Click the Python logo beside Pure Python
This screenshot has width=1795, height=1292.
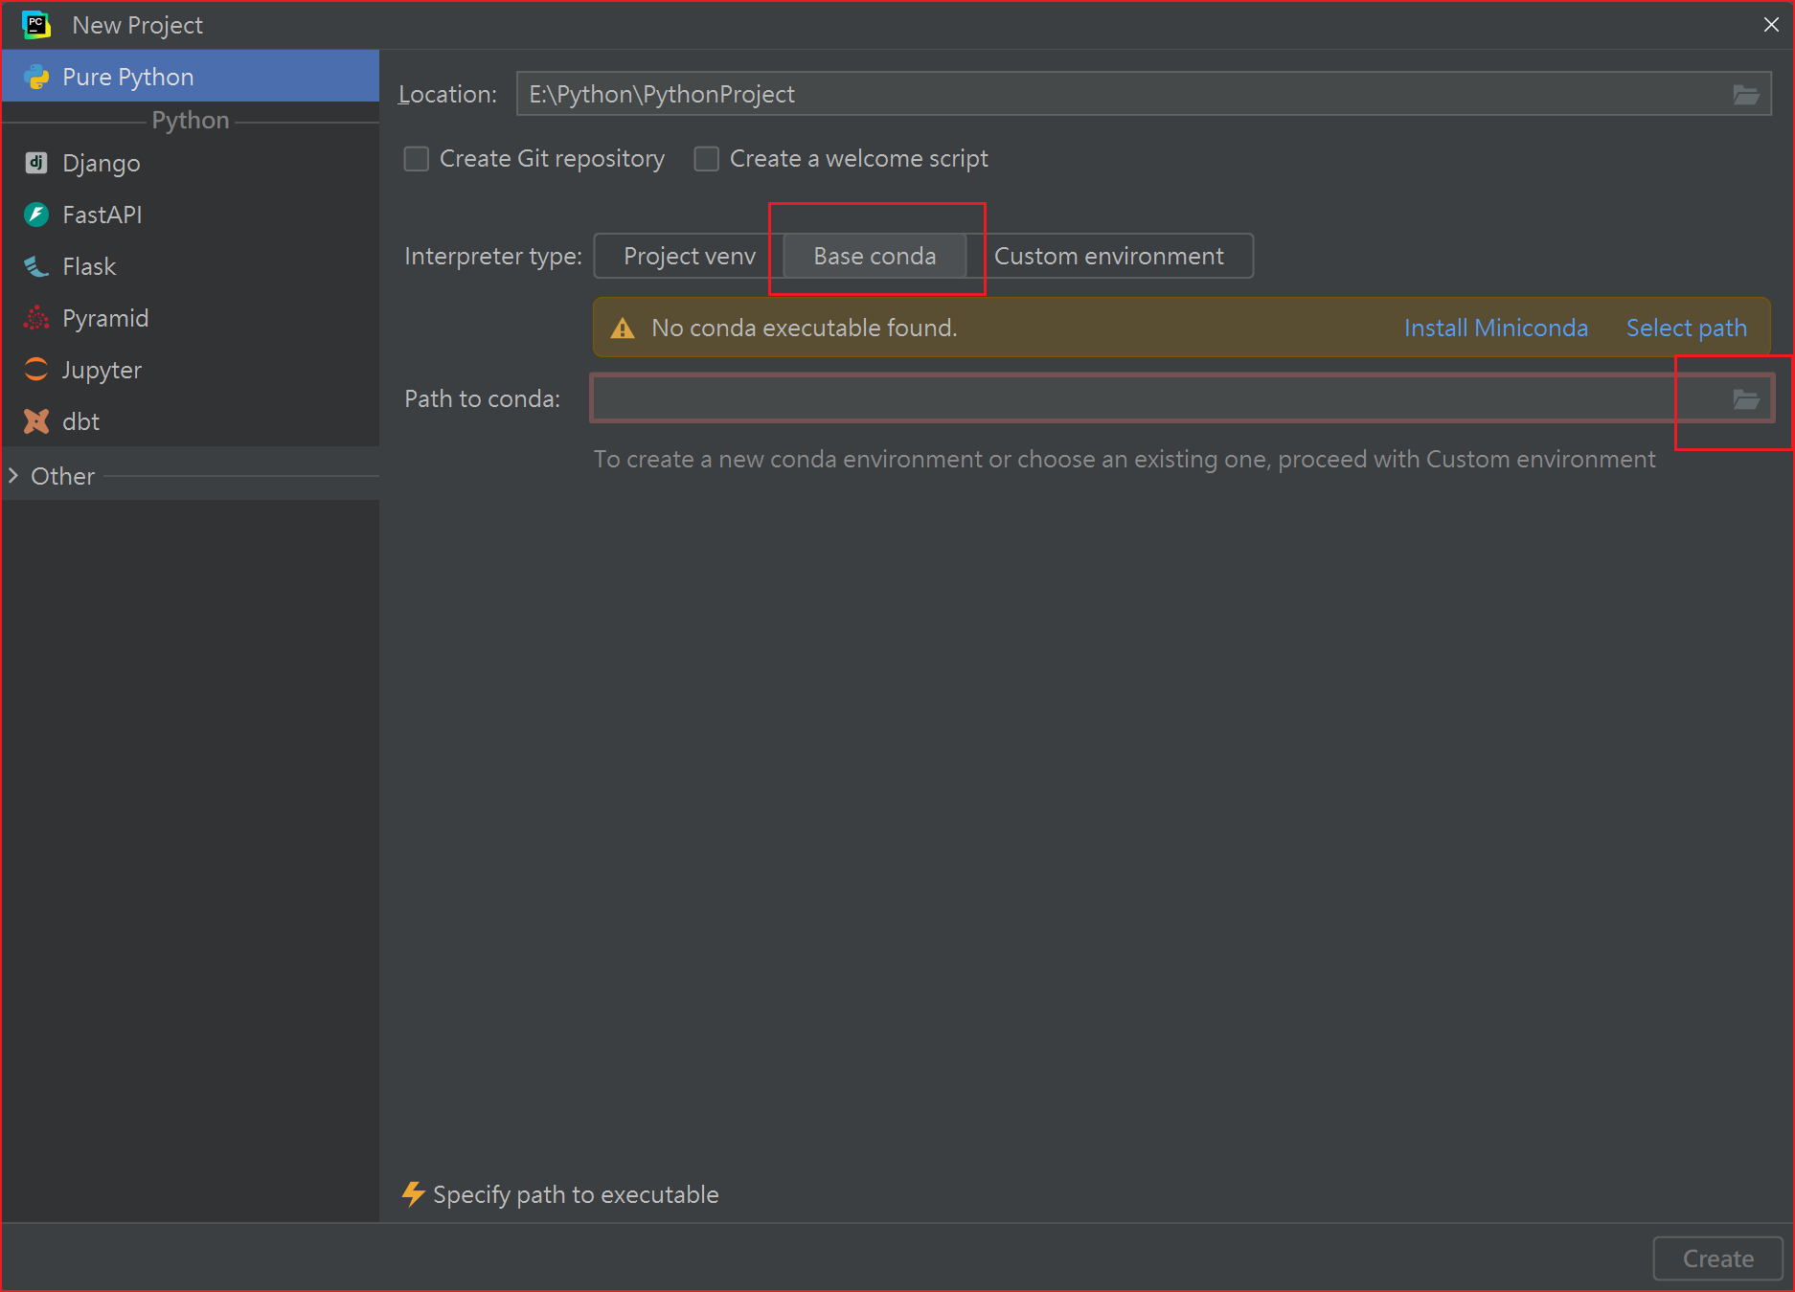(36, 77)
